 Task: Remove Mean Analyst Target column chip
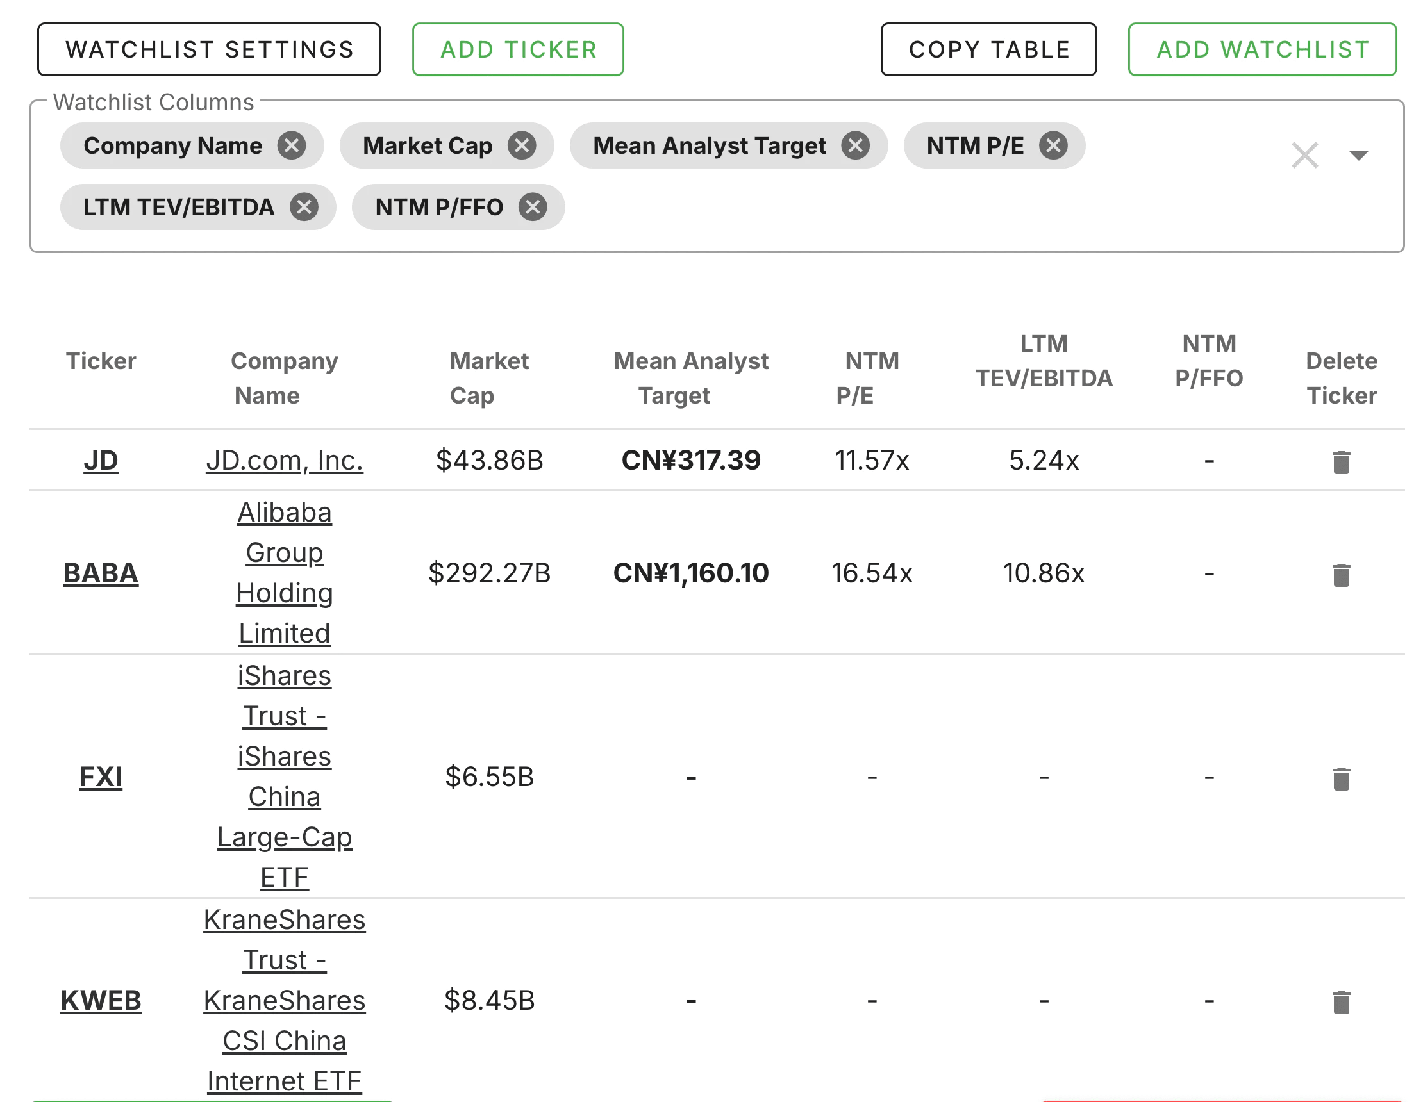(855, 145)
